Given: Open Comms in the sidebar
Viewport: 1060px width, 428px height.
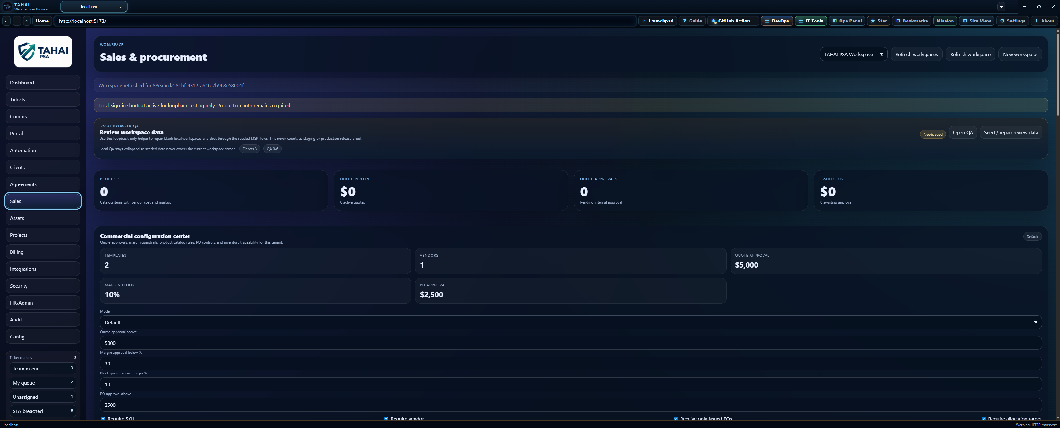Looking at the screenshot, I should click(43, 116).
